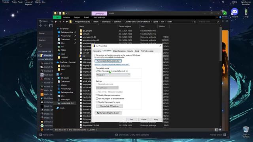
Task: Select 3D objekti in sidebar
Action: [65, 78]
